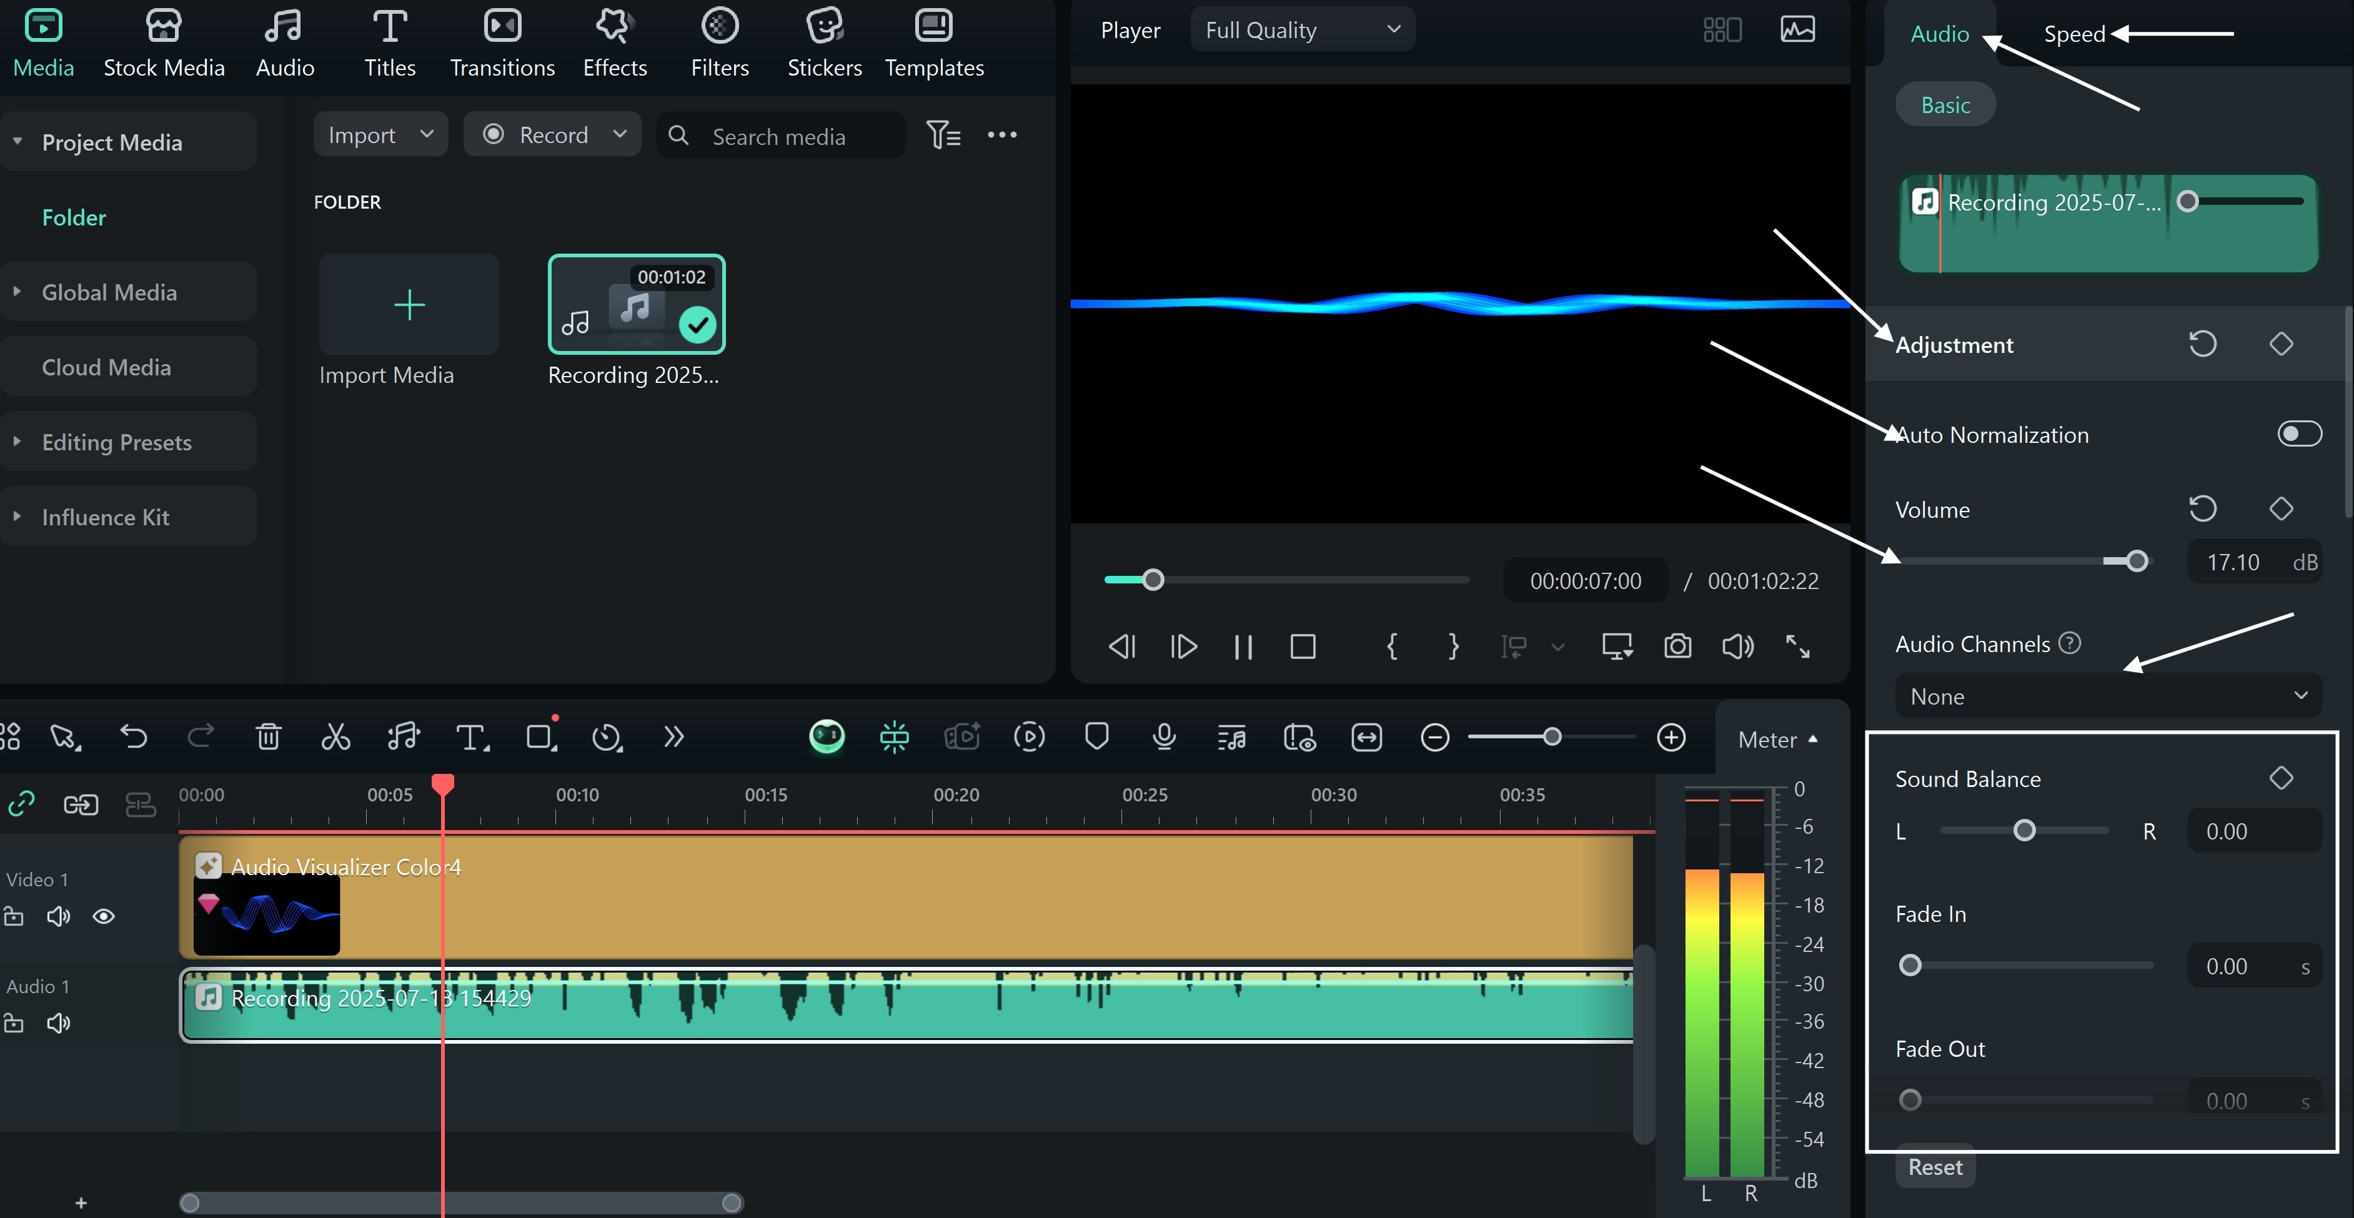This screenshot has height=1218, width=2354.
Task: Open the Stickers tab
Action: point(824,43)
